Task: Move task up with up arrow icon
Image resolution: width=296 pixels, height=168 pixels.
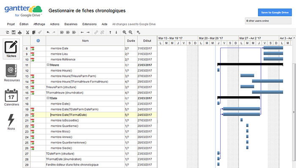Action: [110, 32]
